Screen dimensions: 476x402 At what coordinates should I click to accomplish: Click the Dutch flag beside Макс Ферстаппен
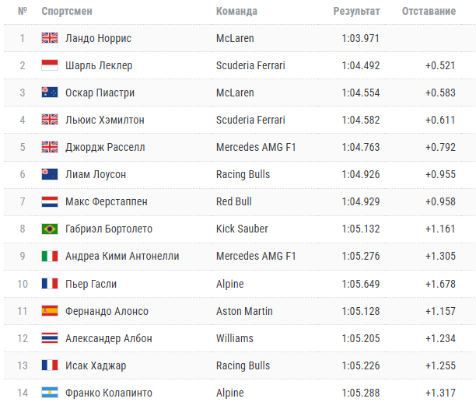pyautogui.click(x=50, y=201)
